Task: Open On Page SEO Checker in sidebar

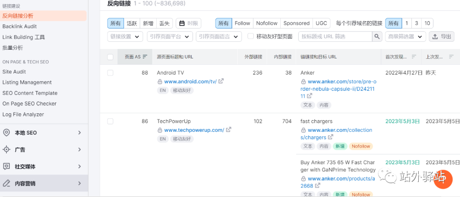Action: [29, 104]
